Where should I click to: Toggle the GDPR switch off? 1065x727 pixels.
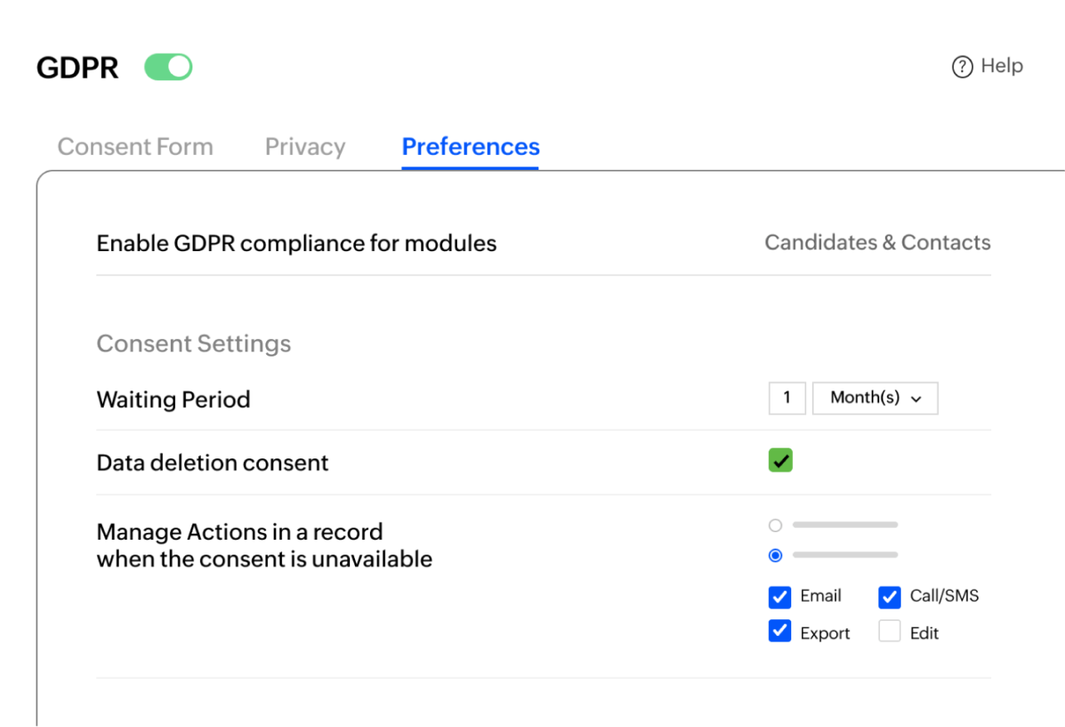[x=168, y=67]
